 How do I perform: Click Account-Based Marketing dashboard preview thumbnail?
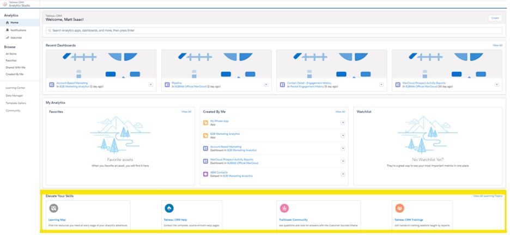tap(101, 64)
